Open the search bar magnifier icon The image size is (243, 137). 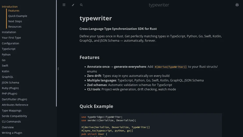click(x=81, y=5)
